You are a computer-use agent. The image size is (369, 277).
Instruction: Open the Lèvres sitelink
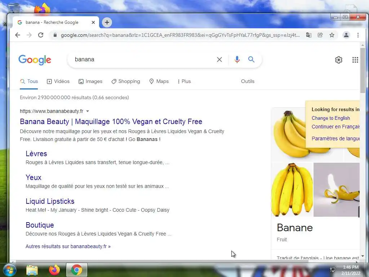tap(36, 154)
